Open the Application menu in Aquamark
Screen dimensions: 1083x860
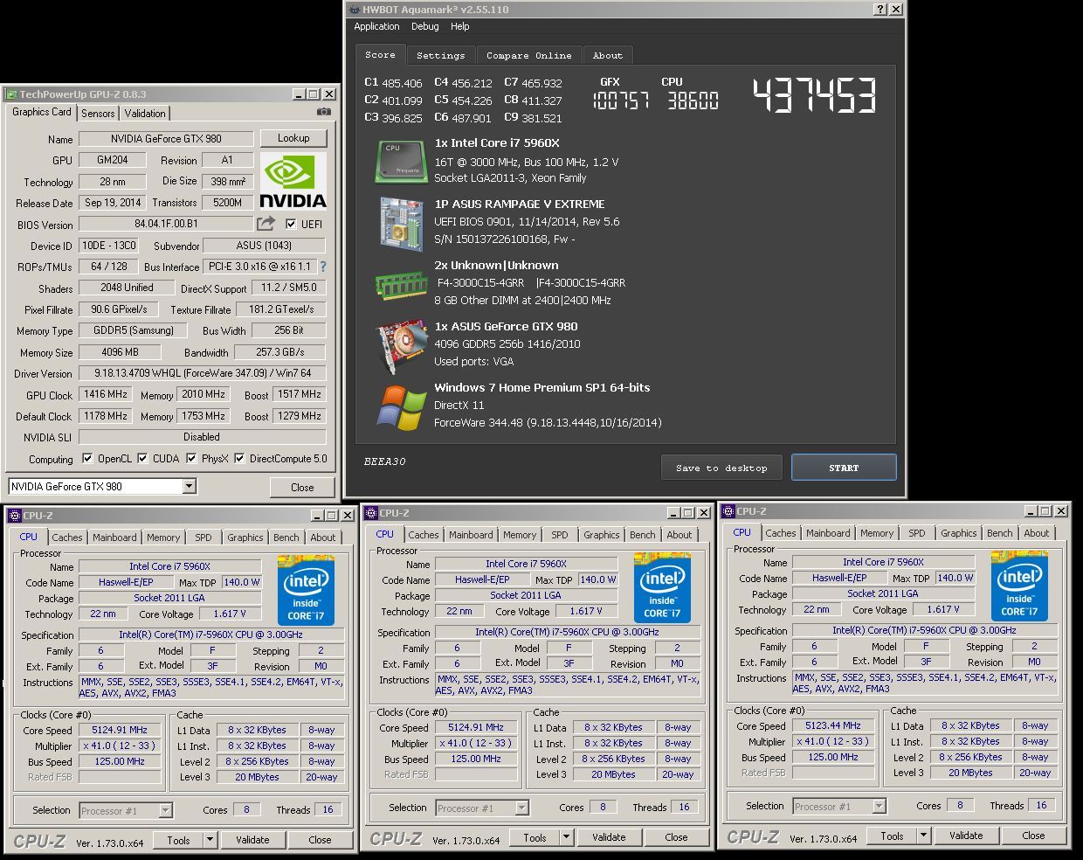click(376, 26)
